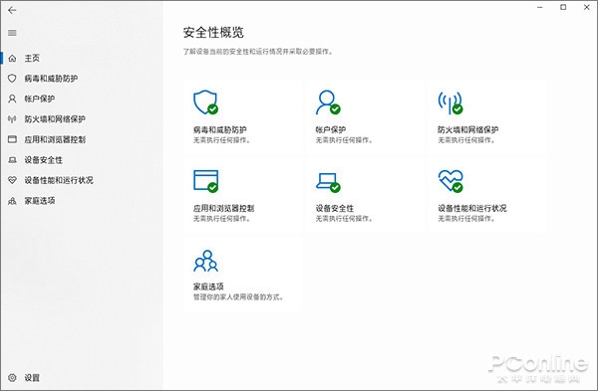Click 无需执行任何操作 under 病毒和威胁防护 tile
The height and width of the screenshot is (391, 598).
(222, 140)
